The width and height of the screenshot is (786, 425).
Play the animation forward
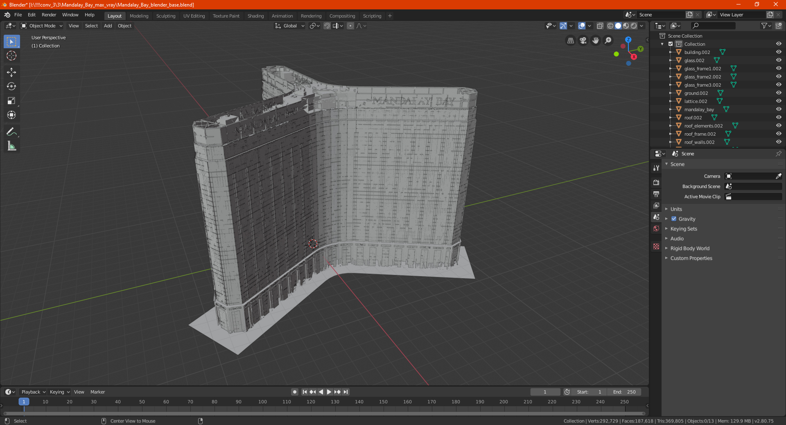329,392
